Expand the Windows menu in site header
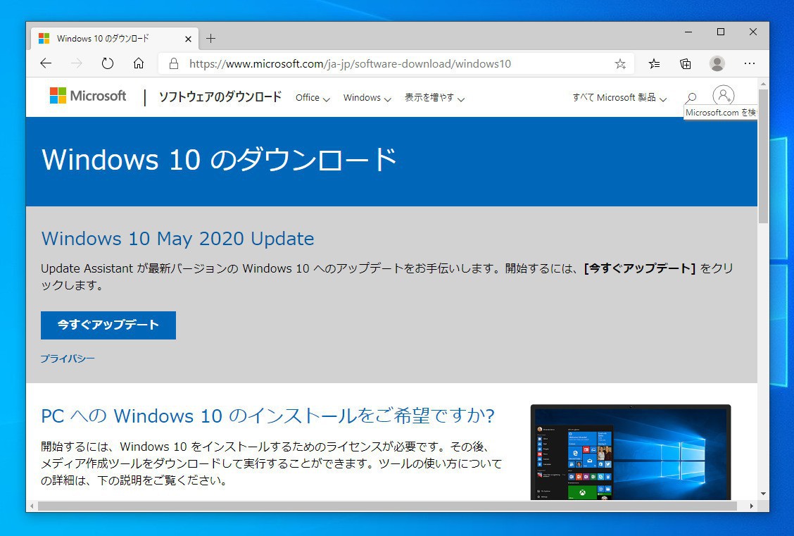Screen dimensions: 794x536 click(367, 98)
